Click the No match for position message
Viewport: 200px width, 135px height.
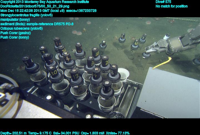(172, 6)
